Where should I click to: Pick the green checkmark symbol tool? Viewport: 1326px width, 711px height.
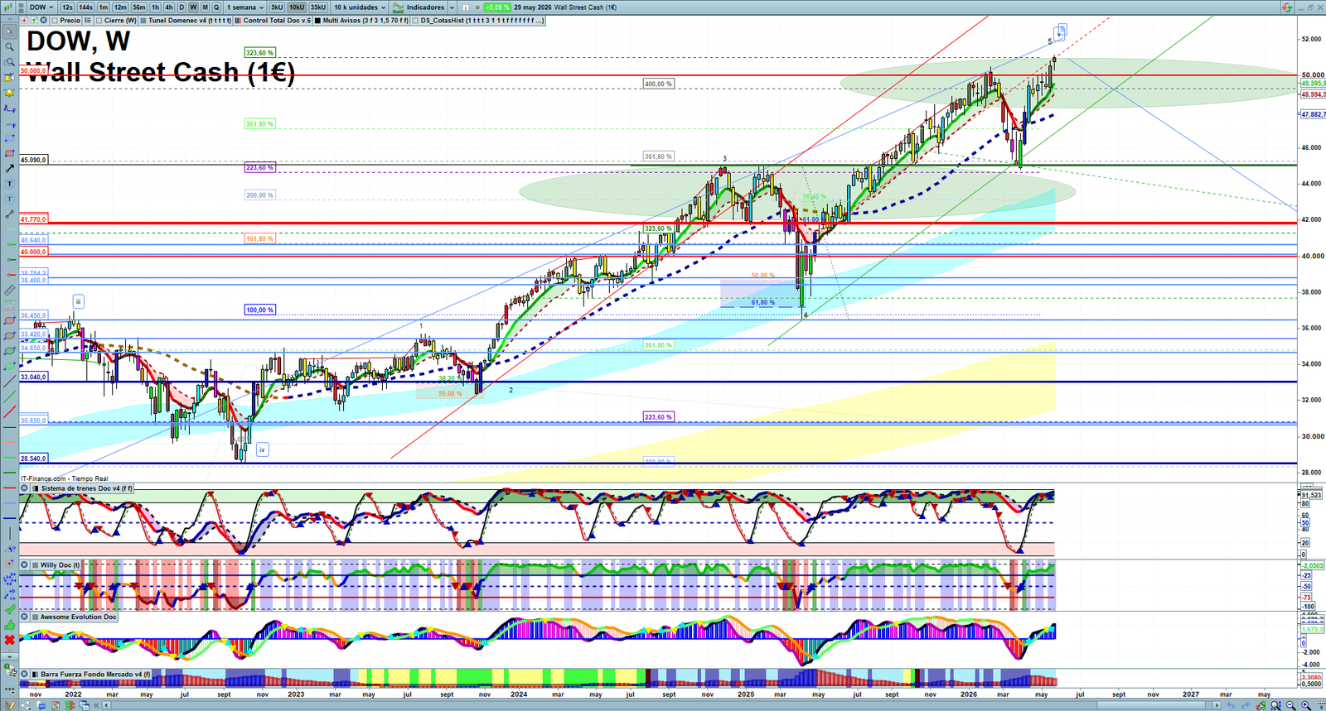tap(9, 609)
